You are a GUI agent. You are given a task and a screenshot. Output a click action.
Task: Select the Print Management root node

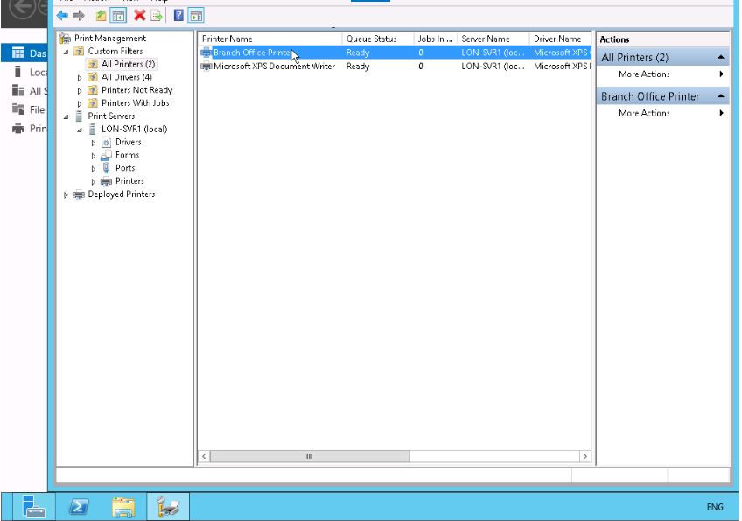pyautogui.click(x=110, y=39)
